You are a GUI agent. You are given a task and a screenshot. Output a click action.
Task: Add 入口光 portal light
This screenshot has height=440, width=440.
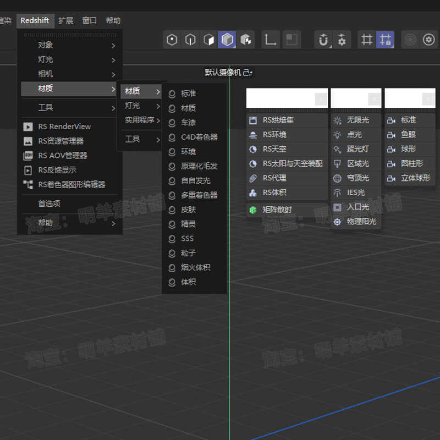[356, 207]
